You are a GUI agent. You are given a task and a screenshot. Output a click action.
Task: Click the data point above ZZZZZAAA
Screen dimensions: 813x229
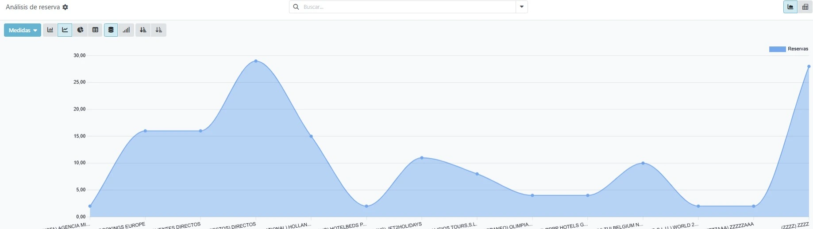[754, 206]
